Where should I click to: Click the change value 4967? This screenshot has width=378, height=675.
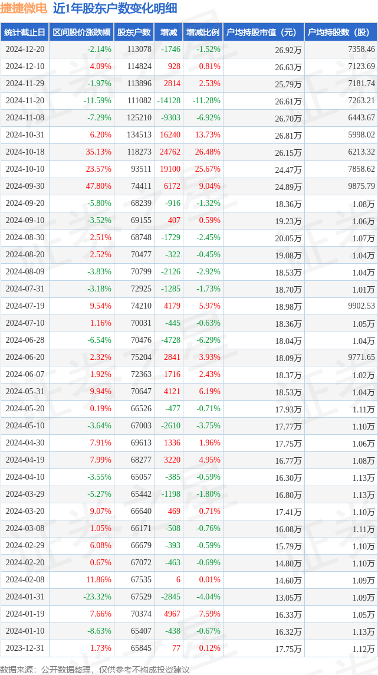click(x=172, y=614)
